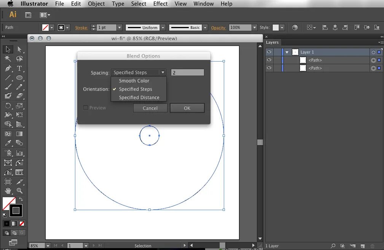Open the Apple menu
This screenshot has height=250, width=384.
click(x=11, y=4)
